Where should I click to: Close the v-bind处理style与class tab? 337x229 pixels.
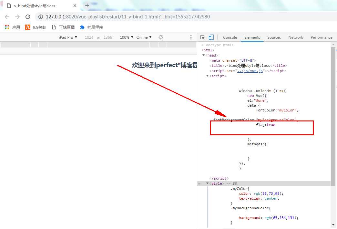pyautogui.click(x=75, y=5)
